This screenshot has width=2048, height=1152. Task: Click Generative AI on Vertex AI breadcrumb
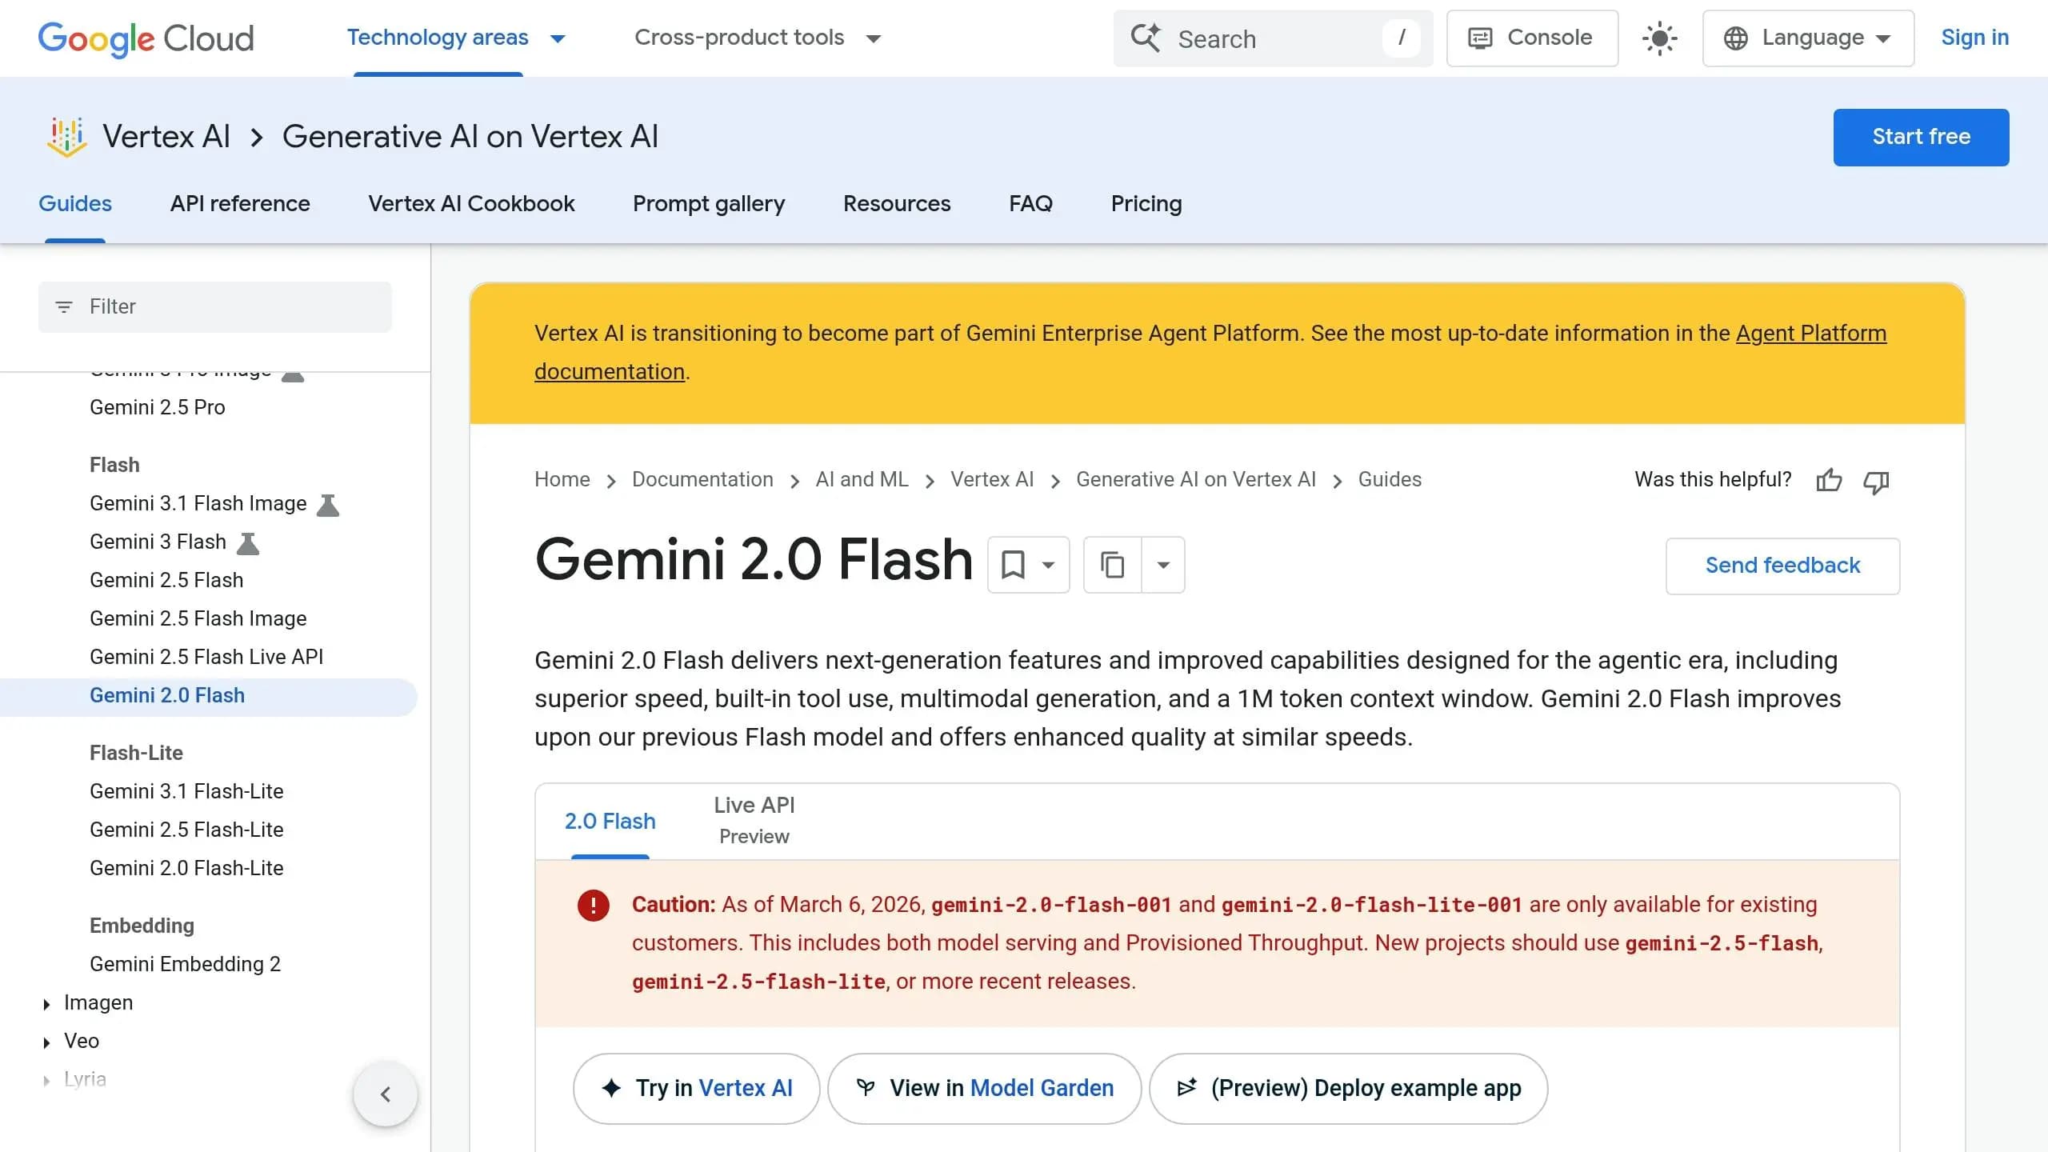click(1196, 479)
